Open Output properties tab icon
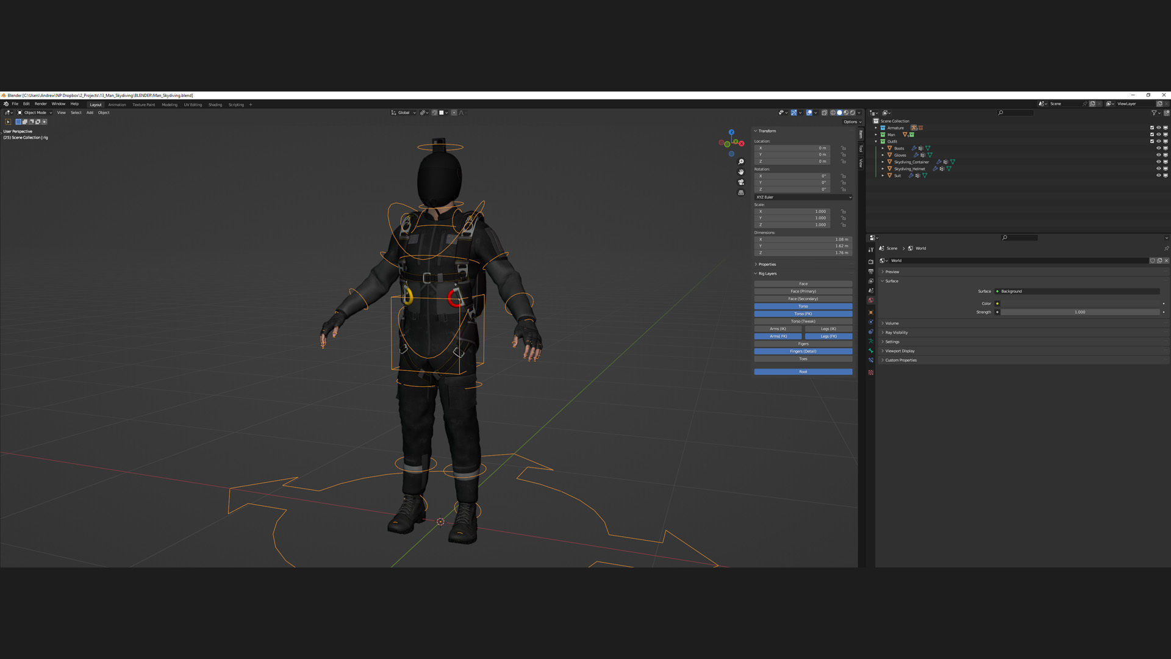This screenshot has width=1171, height=659. [x=871, y=272]
